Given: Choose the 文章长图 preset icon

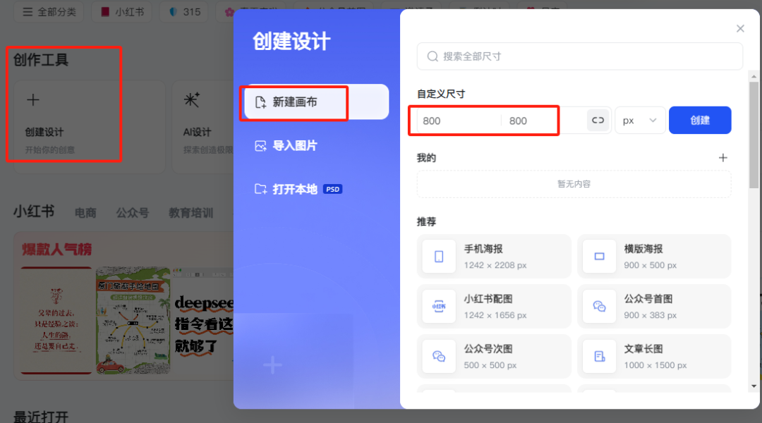Looking at the screenshot, I should coord(599,357).
